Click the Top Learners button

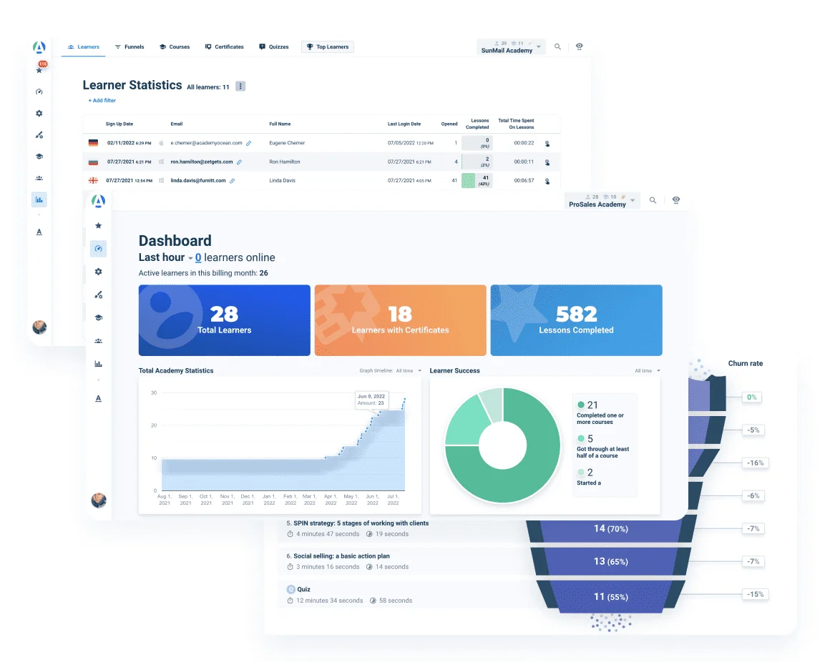point(327,46)
